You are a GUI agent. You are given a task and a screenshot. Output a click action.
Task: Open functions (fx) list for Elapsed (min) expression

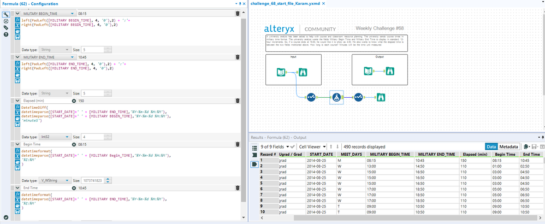click(17, 107)
